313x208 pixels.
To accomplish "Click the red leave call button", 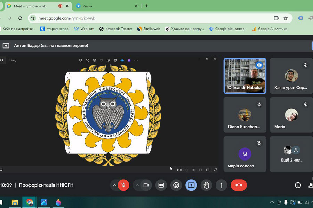I will tap(239, 185).
